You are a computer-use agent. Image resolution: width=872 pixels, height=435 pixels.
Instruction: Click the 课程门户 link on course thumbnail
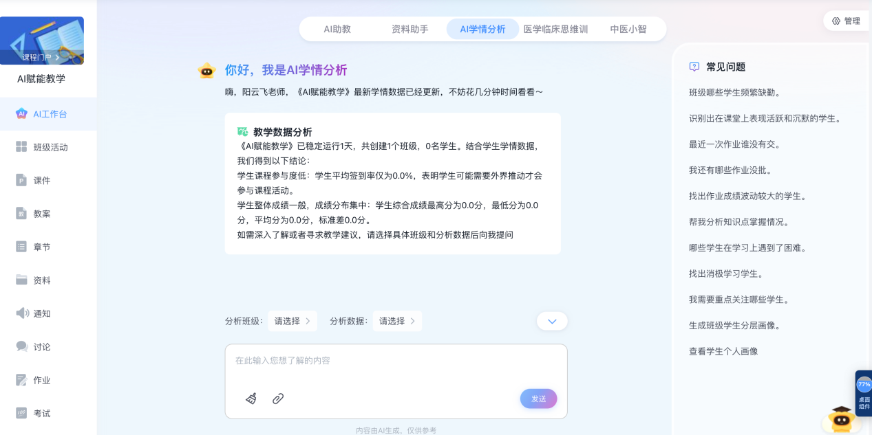point(41,58)
